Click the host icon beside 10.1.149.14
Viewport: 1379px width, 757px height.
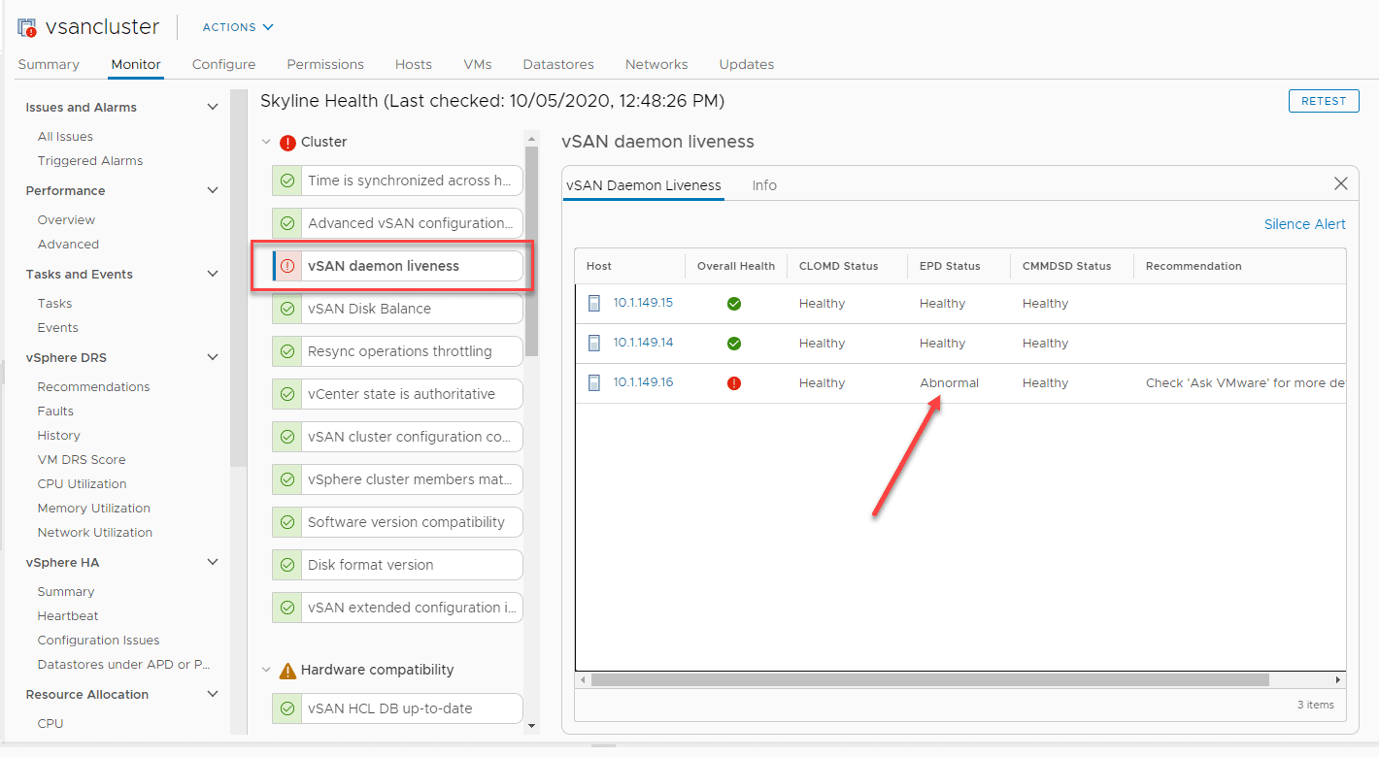(594, 343)
